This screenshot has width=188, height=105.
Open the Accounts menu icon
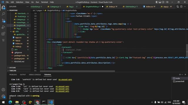(3, 90)
